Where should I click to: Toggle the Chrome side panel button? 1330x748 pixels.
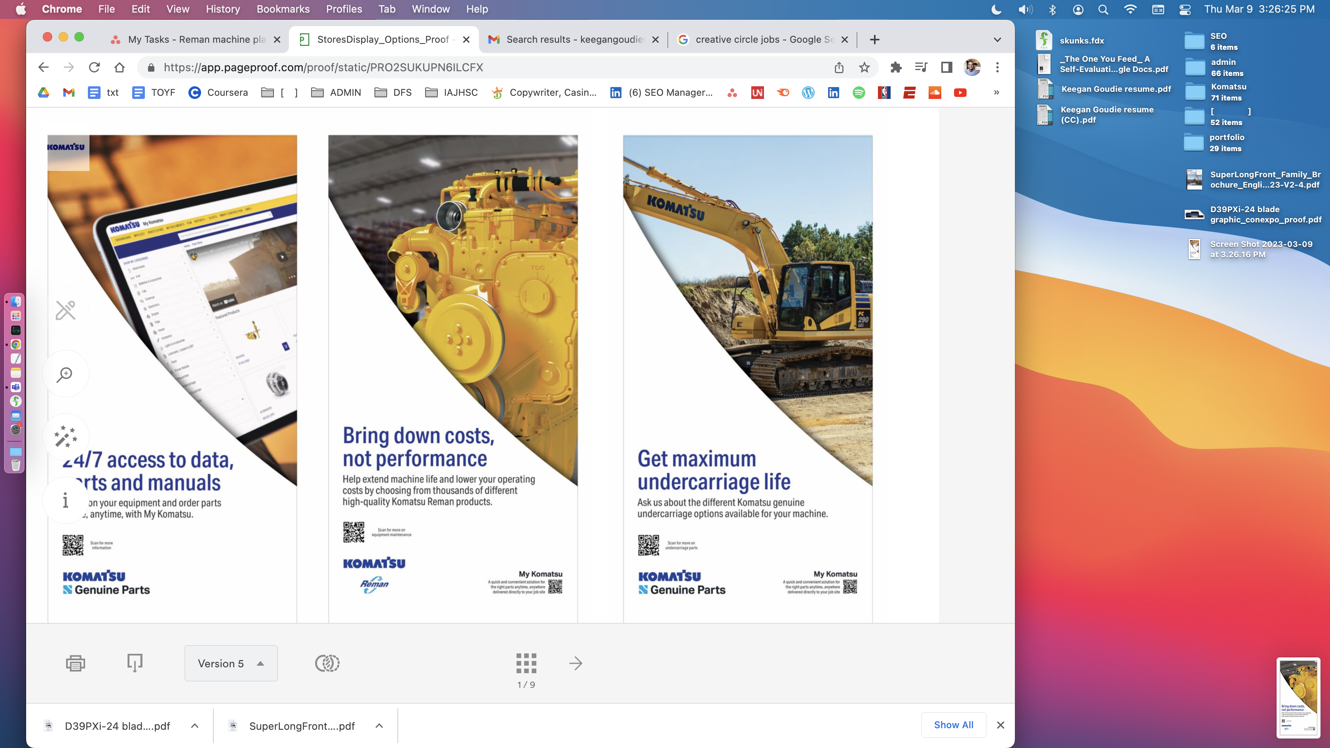pyautogui.click(x=946, y=67)
